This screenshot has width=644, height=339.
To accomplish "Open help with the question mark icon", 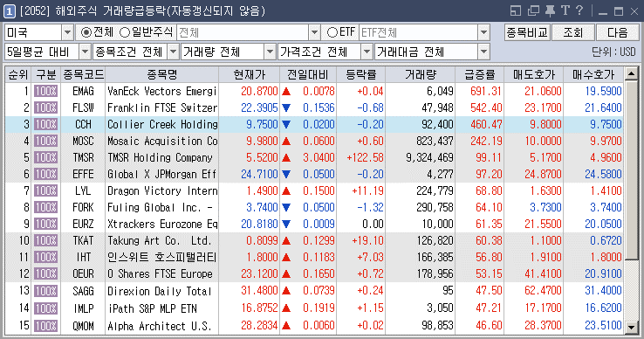I will pyautogui.click(x=579, y=10).
